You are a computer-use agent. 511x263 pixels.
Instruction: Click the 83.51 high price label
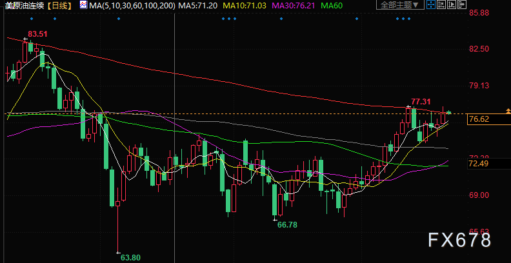click(x=37, y=34)
